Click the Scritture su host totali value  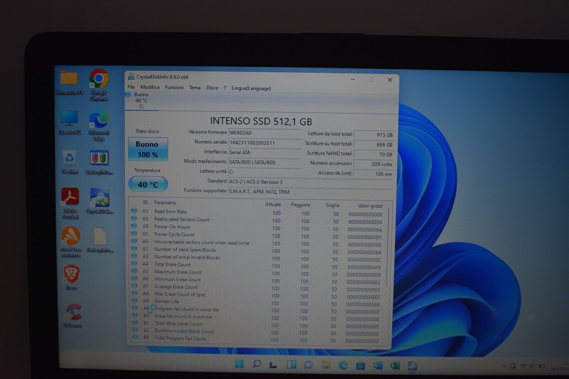point(374,145)
